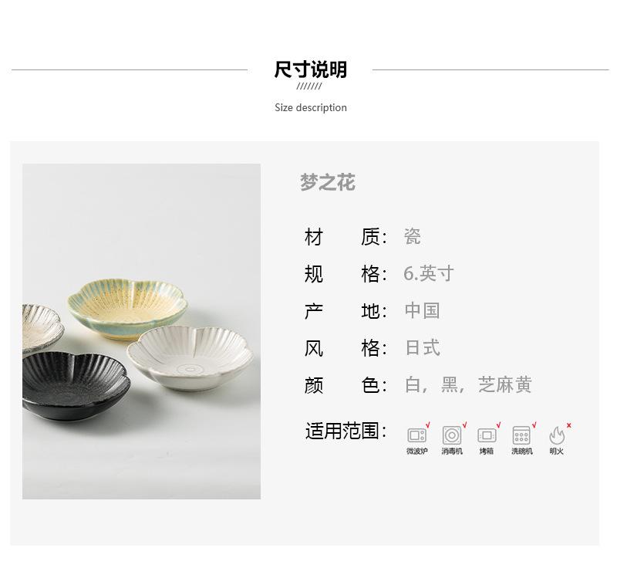Click the oven (烤箱) icon
The height and width of the screenshot is (565, 617).
tap(487, 435)
